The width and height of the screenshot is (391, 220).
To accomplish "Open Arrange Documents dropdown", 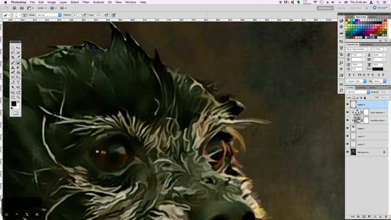I will (x=53, y=8).
